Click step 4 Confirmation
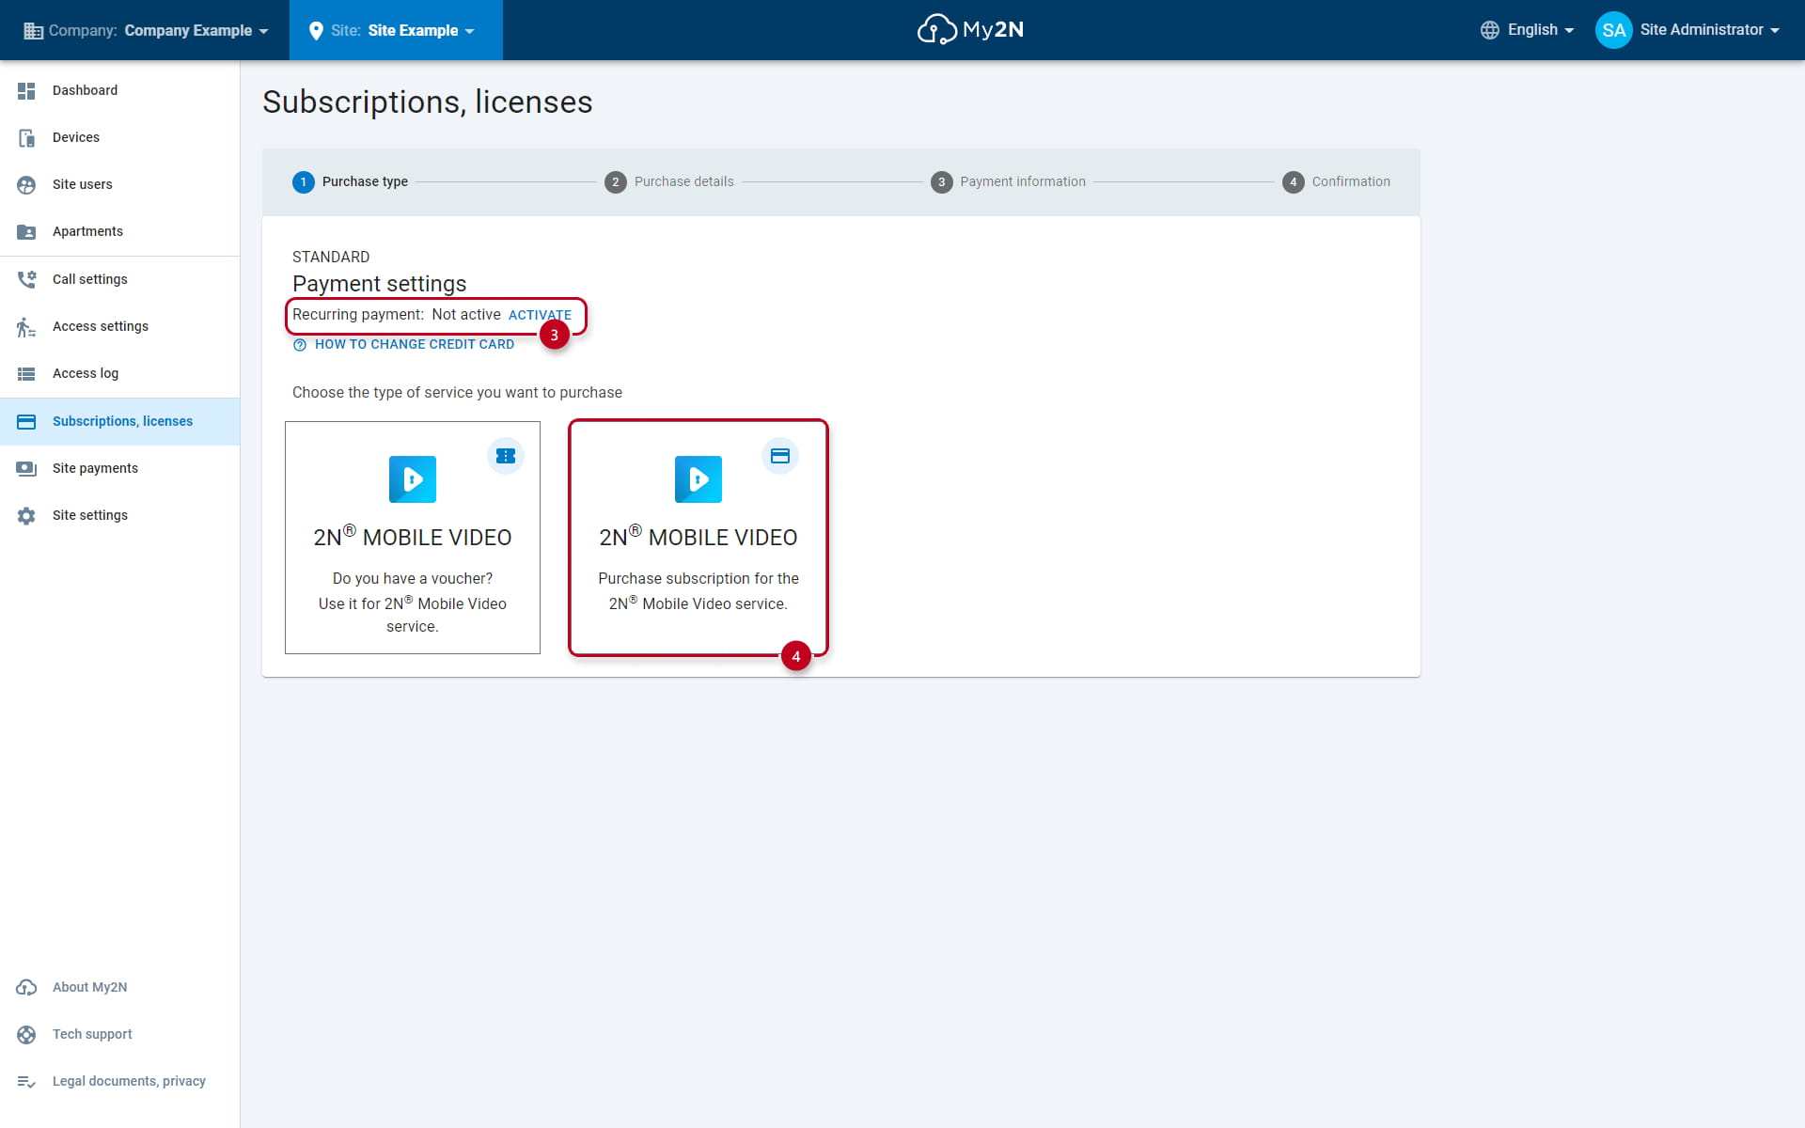This screenshot has height=1128, width=1805. pyautogui.click(x=1336, y=181)
